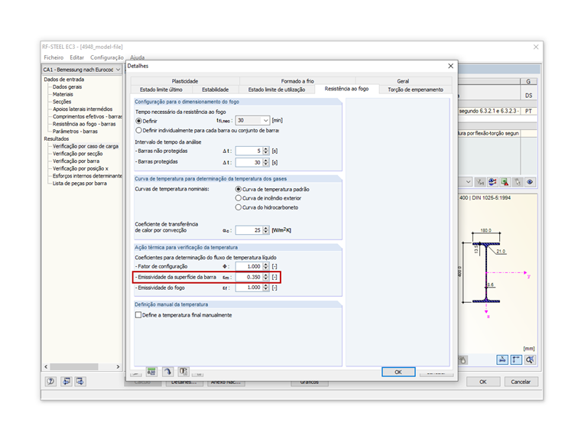Close the Detalhes dialog with X

click(450, 66)
